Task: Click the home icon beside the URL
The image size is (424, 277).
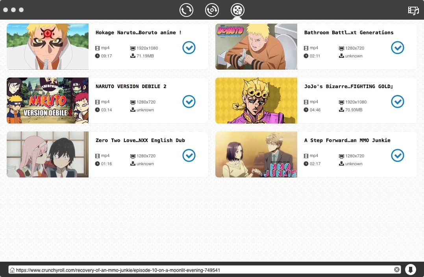Action: pos(12,270)
